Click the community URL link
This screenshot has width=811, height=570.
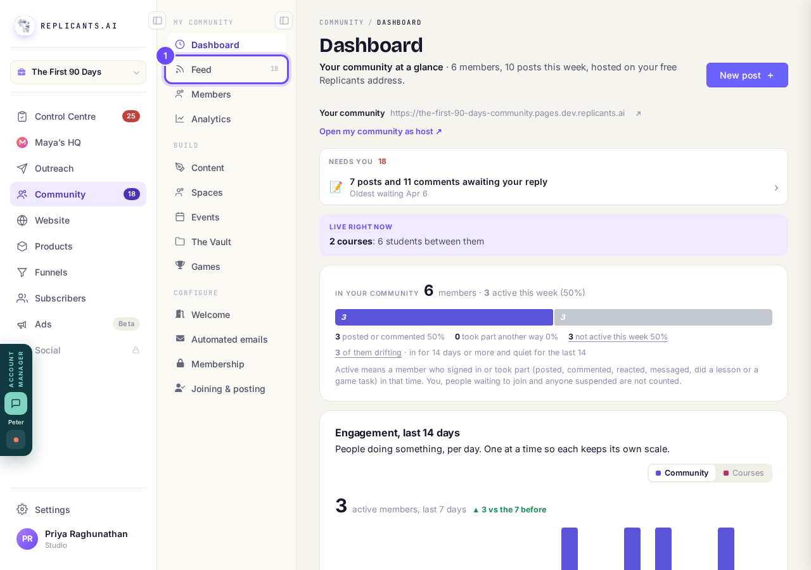pos(508,113)
